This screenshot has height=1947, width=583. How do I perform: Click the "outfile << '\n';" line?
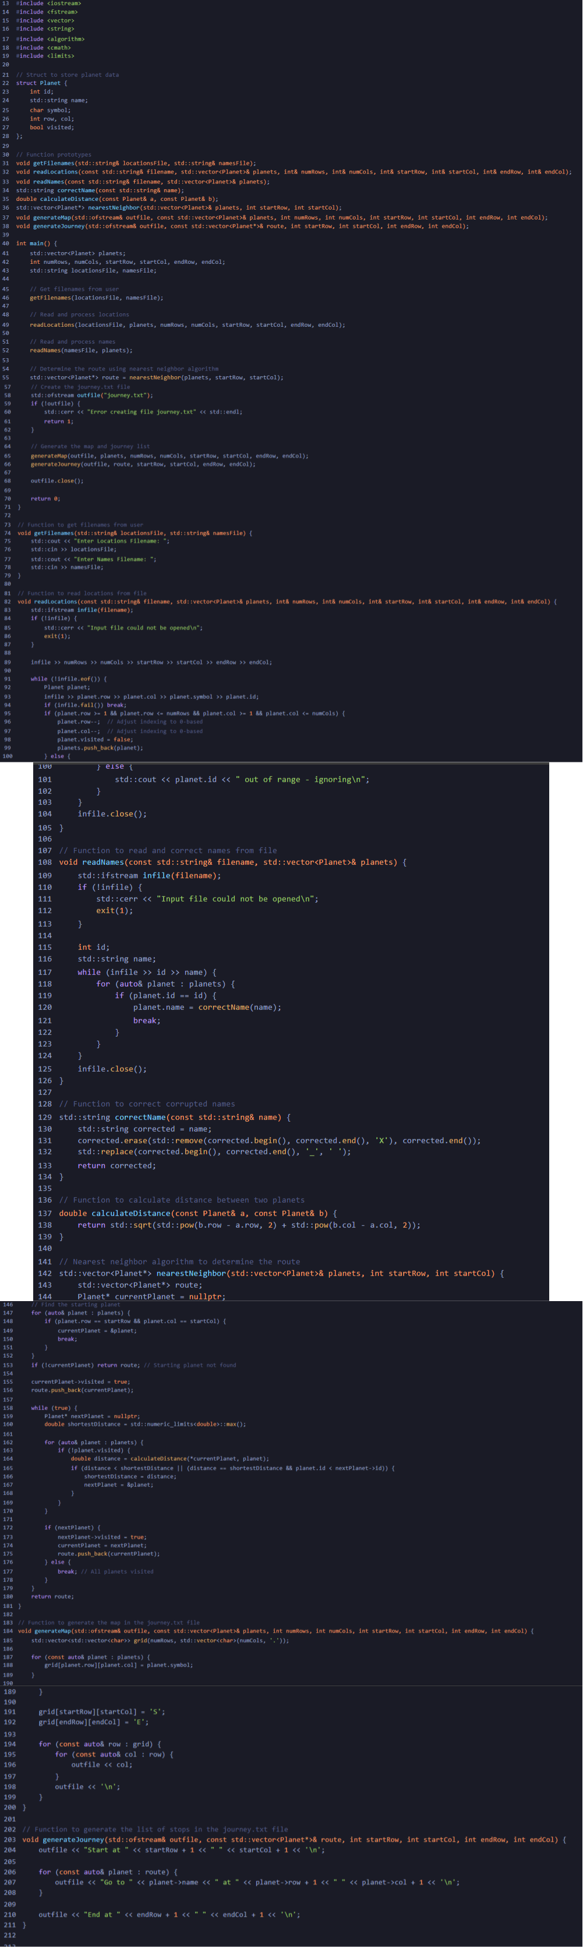[x=88, y=1787]
